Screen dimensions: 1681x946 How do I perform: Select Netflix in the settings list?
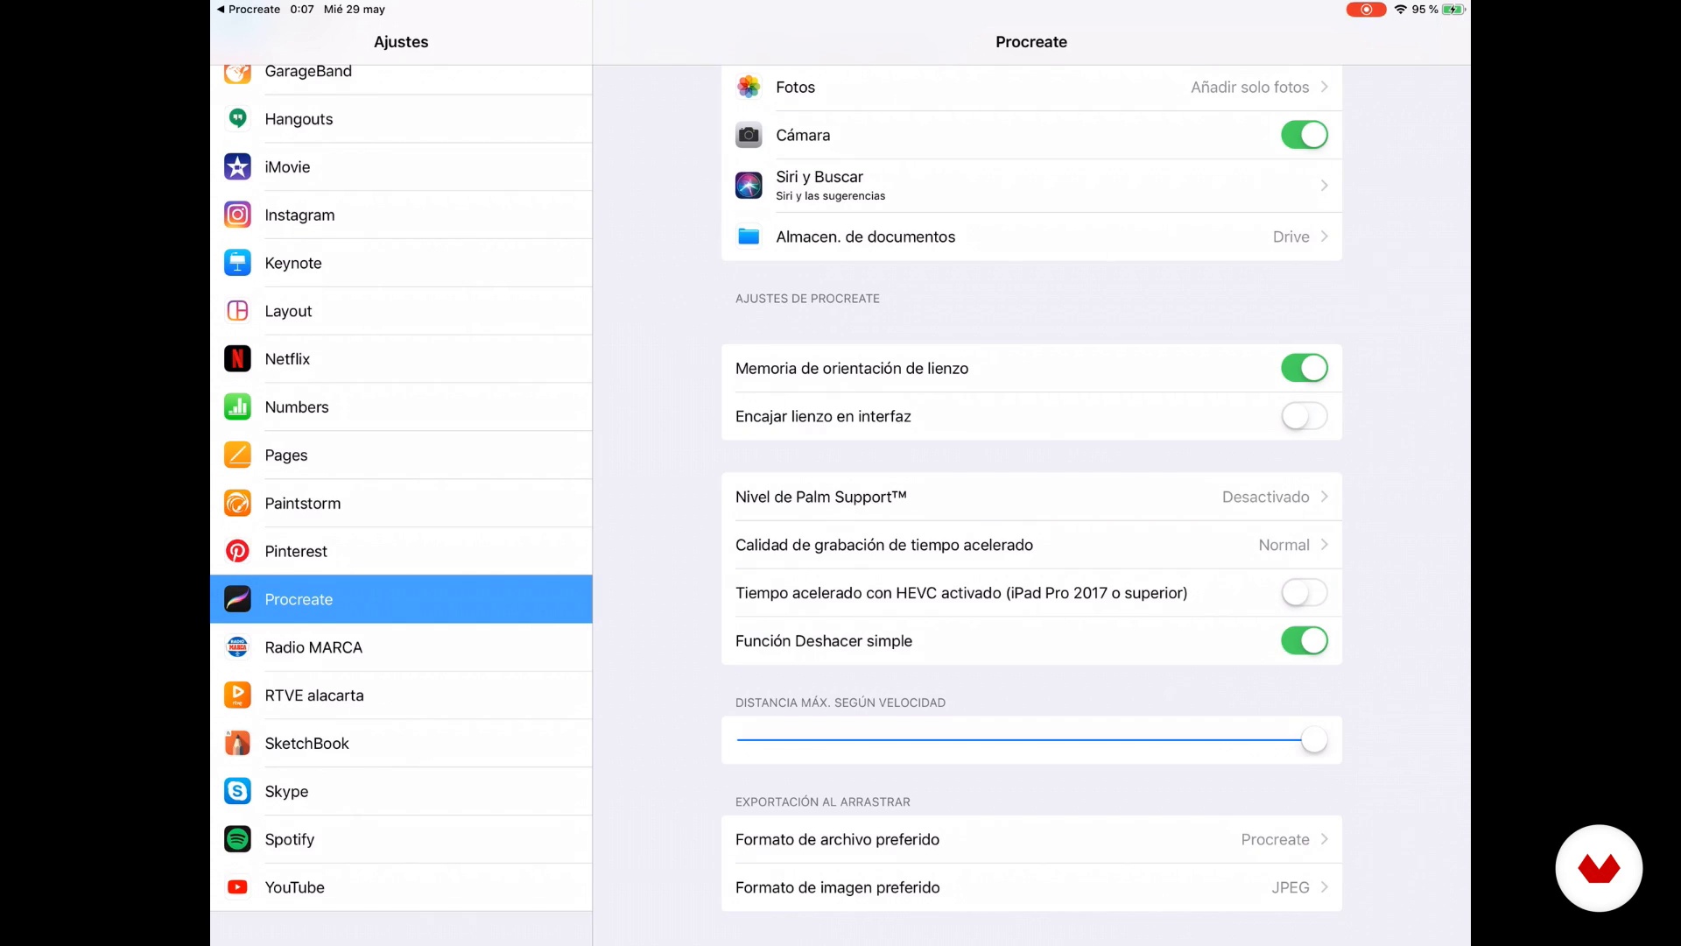coord(401,359)
